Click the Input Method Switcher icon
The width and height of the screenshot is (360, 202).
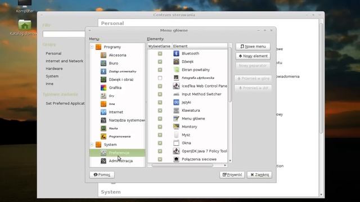pos(176,94)
